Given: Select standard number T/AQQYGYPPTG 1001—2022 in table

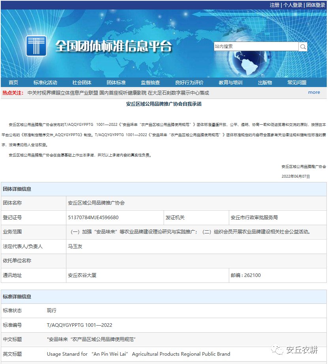Looking at the screenshot, I should coord(79,325).
